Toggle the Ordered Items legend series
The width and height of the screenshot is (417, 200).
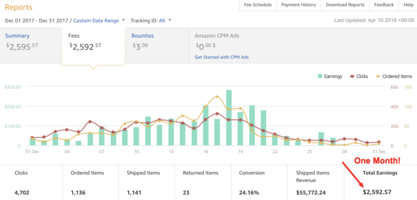coord(394,76)
